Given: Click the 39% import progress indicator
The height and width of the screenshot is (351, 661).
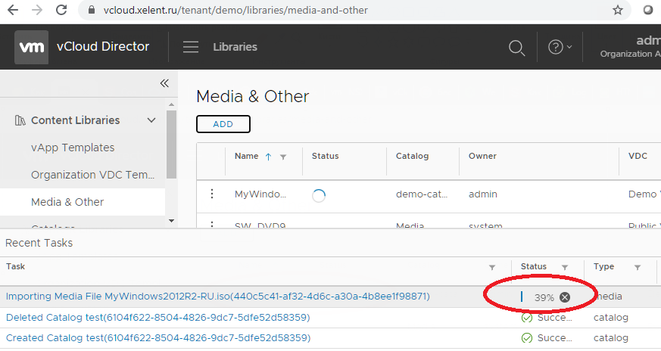Looking at the screenshot, I should (544, 297).
